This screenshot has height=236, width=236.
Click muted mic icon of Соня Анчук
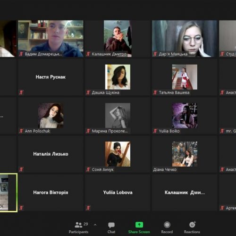click(x=88, y=169)
